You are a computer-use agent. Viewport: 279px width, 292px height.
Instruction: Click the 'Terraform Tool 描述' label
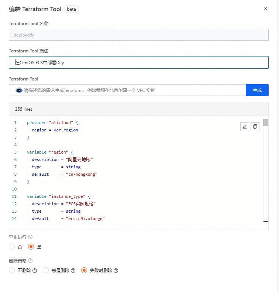28,51
